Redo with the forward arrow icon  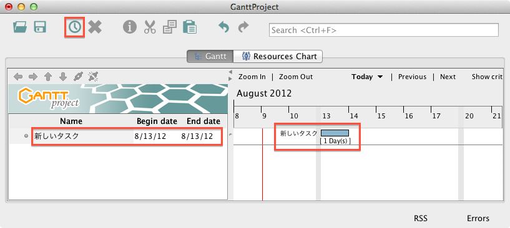coord(243,27)
